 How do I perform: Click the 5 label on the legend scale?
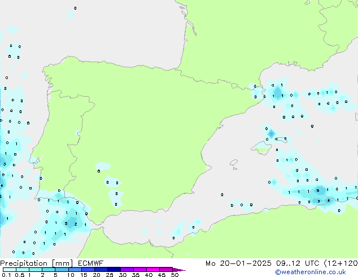pos(55,275)
